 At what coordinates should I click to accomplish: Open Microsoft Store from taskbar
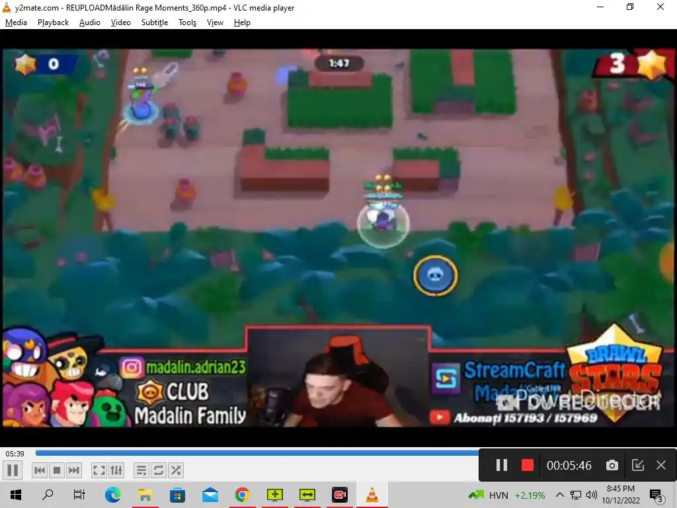(177, 495)
